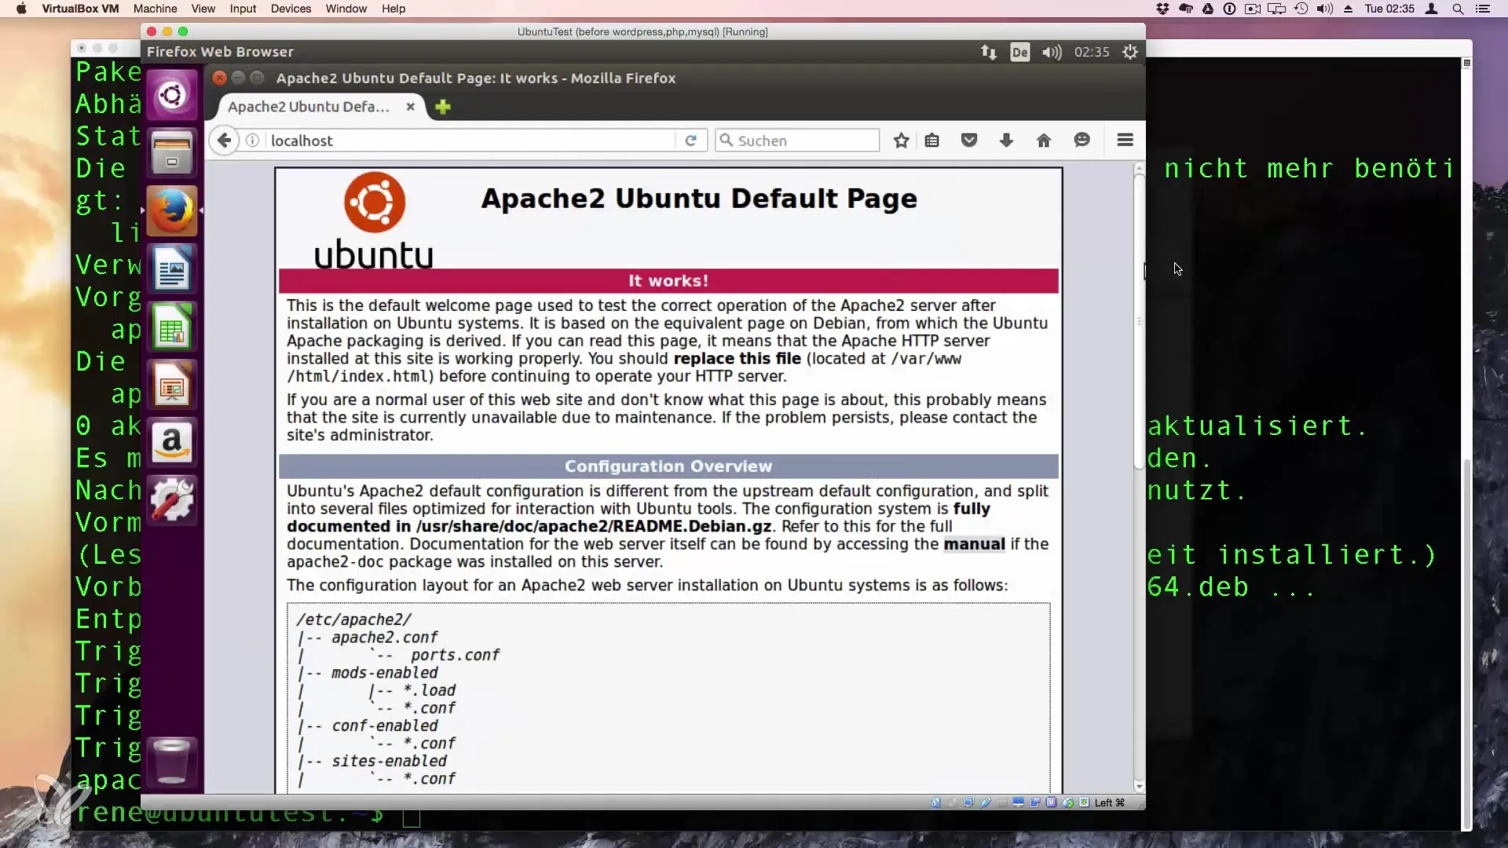Open the De keyboard layout indicator
The image size is (1508, 848).
pyautogui.click(x=1019, y=52)
